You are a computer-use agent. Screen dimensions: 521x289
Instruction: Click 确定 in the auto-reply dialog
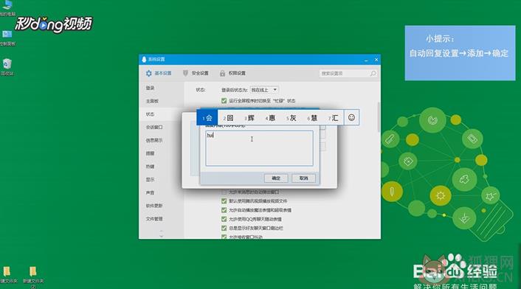pyautogui.click(x=276, y=178)
